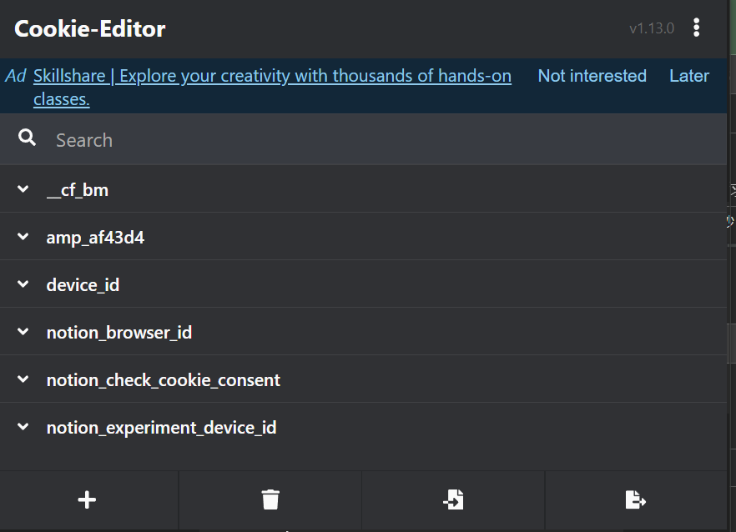Select the device_id cookie name

pos(83,285)
